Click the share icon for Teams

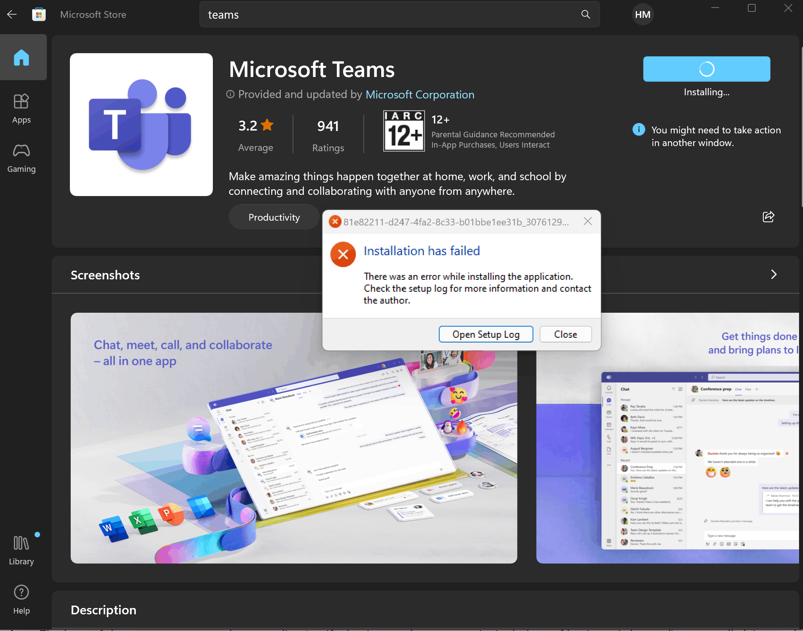click(x=768, y=217)
